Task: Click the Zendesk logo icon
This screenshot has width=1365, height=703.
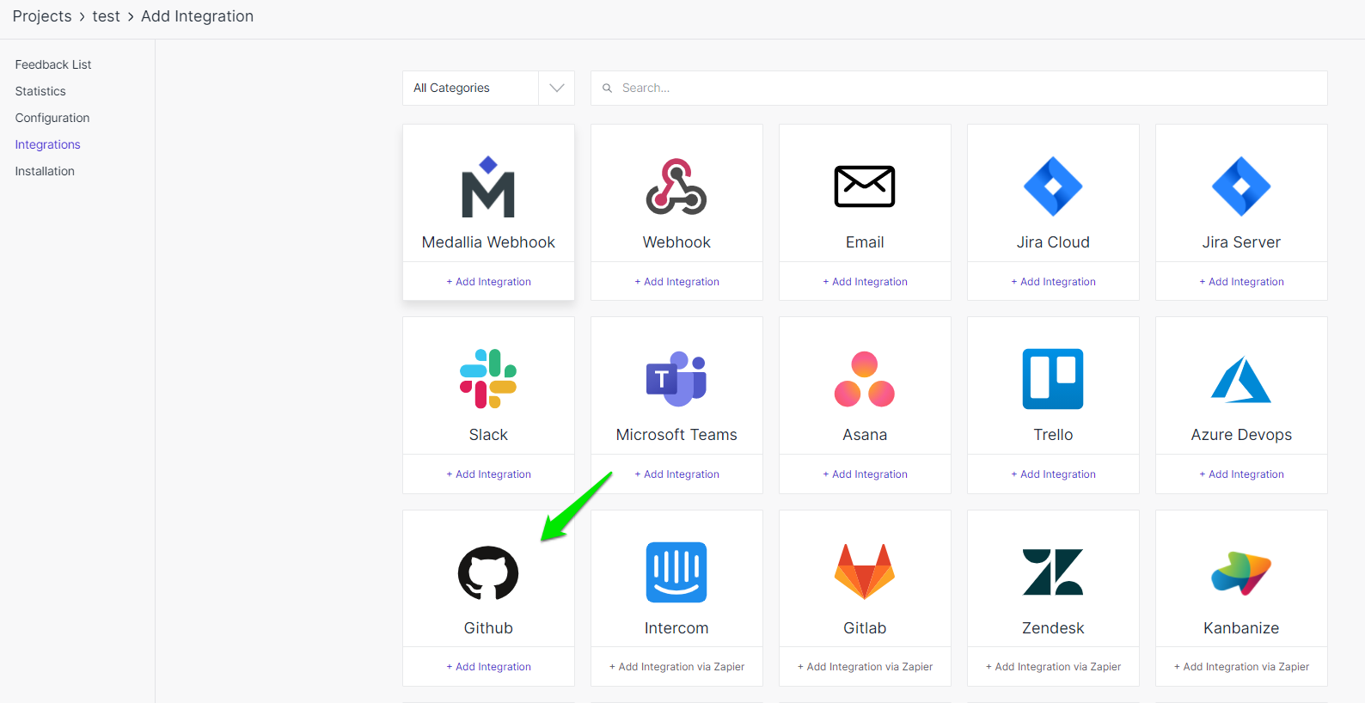Action: click(x=1053, y=572)
